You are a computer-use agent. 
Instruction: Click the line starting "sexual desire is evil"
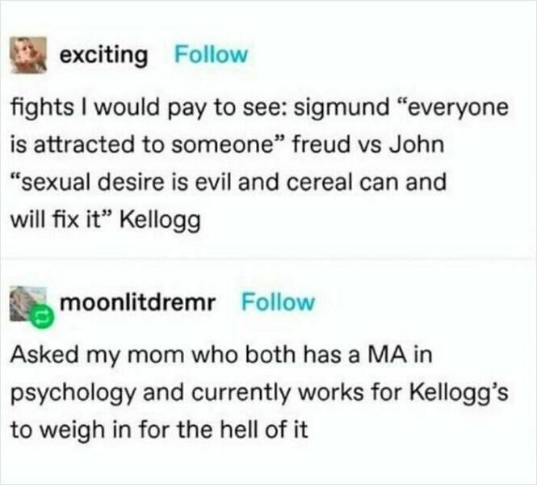point(229,182)
